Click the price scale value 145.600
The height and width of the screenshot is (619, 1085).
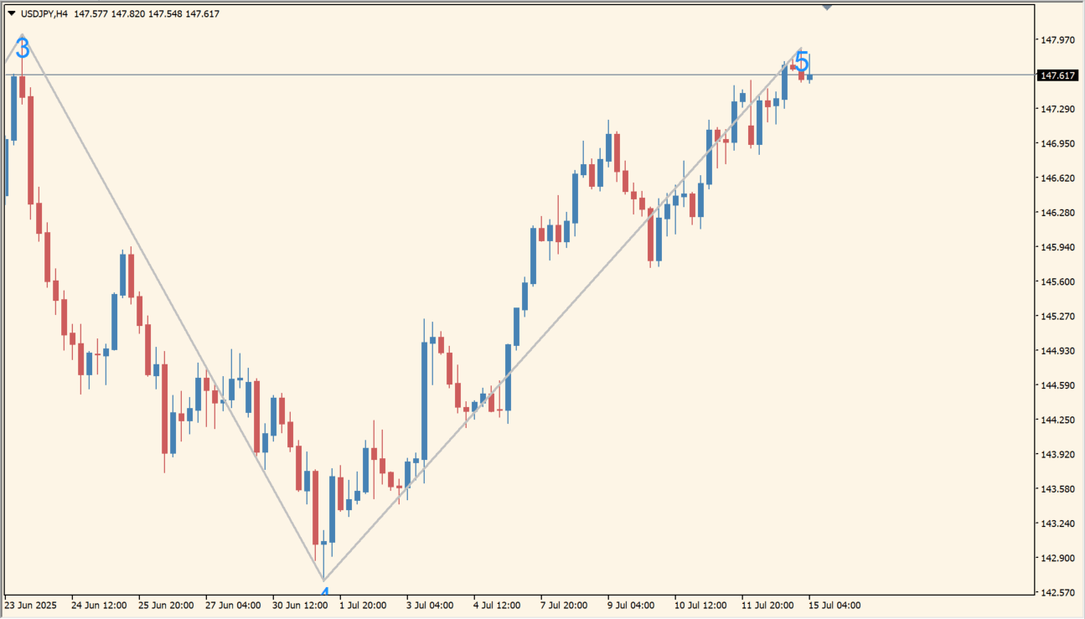click(x=1057, y=281)
